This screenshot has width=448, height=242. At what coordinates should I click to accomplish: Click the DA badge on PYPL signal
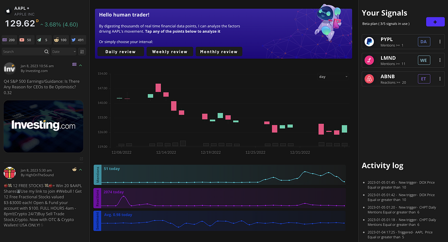(x=424, y=42)
